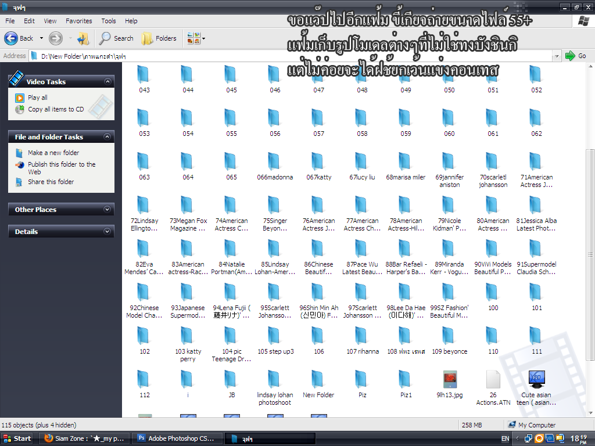Select the 87Pace Wu folder
The width and height of the screenshot is (595, 446).
tap(362, 257)
